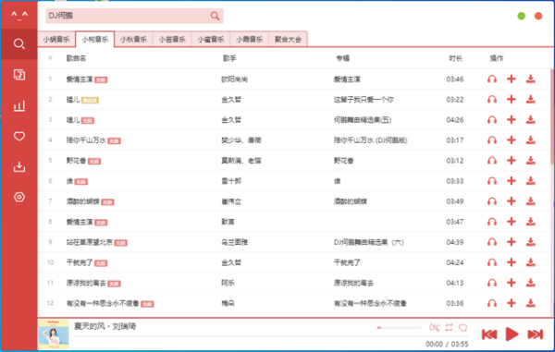This screenshot has height=352, width=555.
Task: Add the 03:46 song to the playlist
Action: click(512, 79)
